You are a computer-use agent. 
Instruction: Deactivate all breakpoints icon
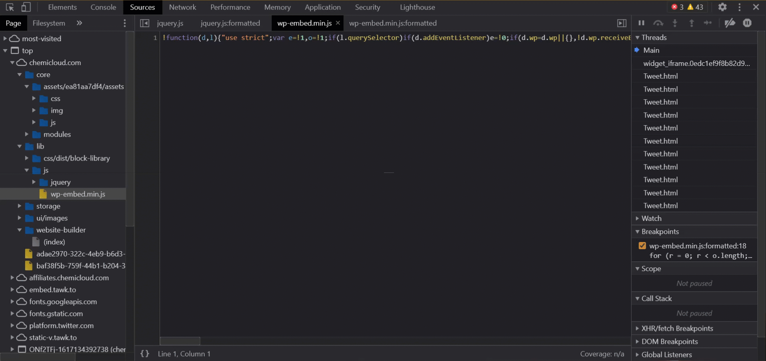[x=730, y=23]
